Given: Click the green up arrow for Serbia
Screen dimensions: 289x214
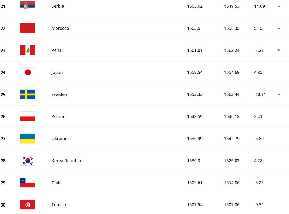Looking at the screenshot, I should tap(279, 6).
